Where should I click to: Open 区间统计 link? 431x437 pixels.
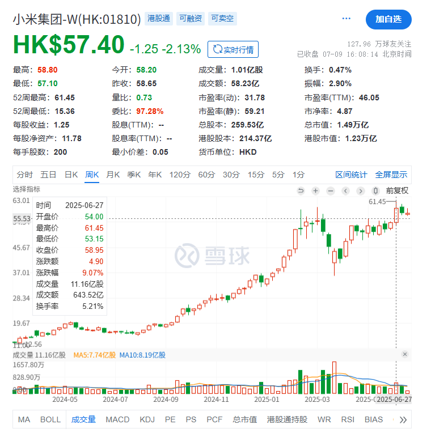click(351, 175)
